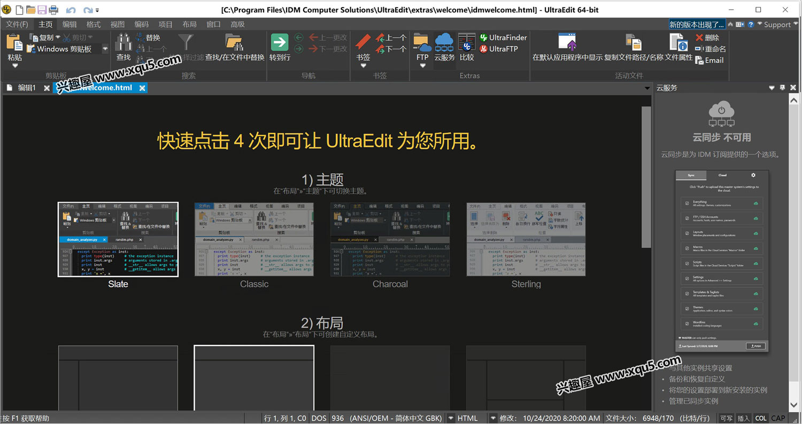
Task: Toggle COL column mode in status bar
Action: click(761, 418)
